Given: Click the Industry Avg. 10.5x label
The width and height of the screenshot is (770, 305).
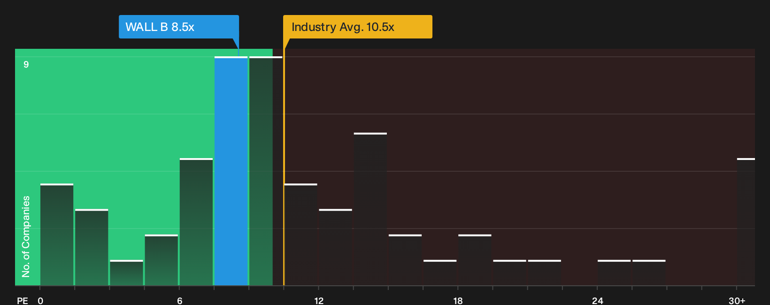Looking at the screenshot, I should (x=357, y=27).
